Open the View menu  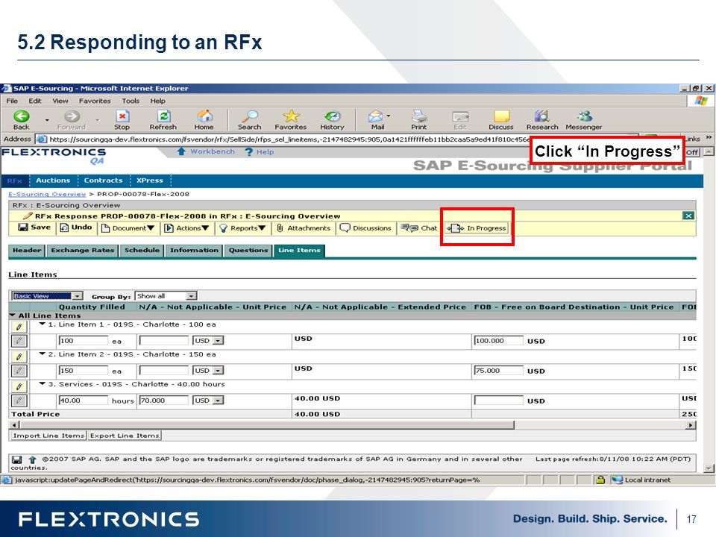coord(60,101)
